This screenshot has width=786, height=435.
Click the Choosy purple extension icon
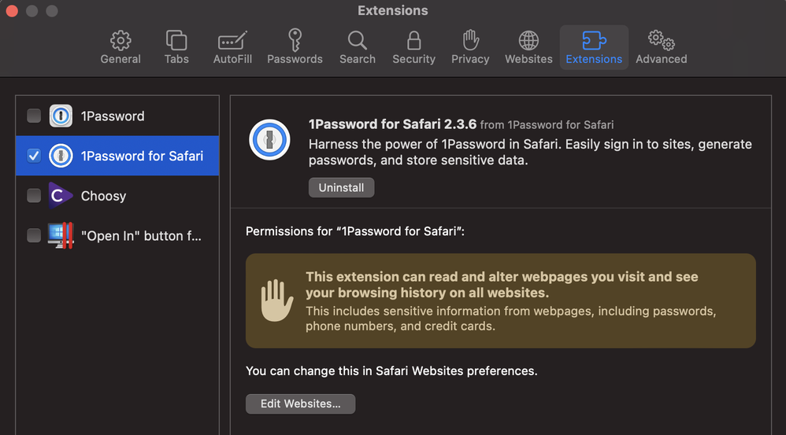click(x=61, y=195)
